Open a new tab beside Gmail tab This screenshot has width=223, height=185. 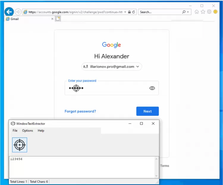[x=58, y=19]
